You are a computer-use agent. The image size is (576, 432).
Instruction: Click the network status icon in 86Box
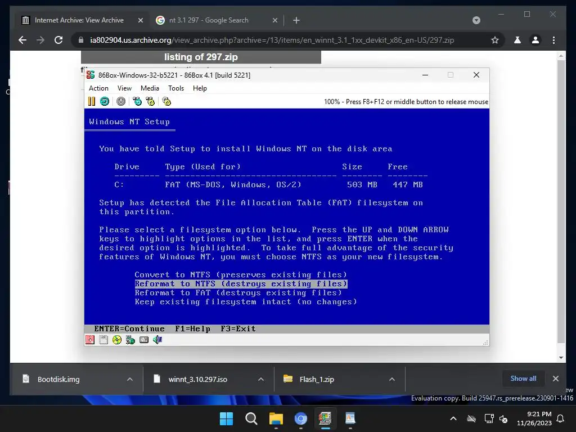[130, 340]
